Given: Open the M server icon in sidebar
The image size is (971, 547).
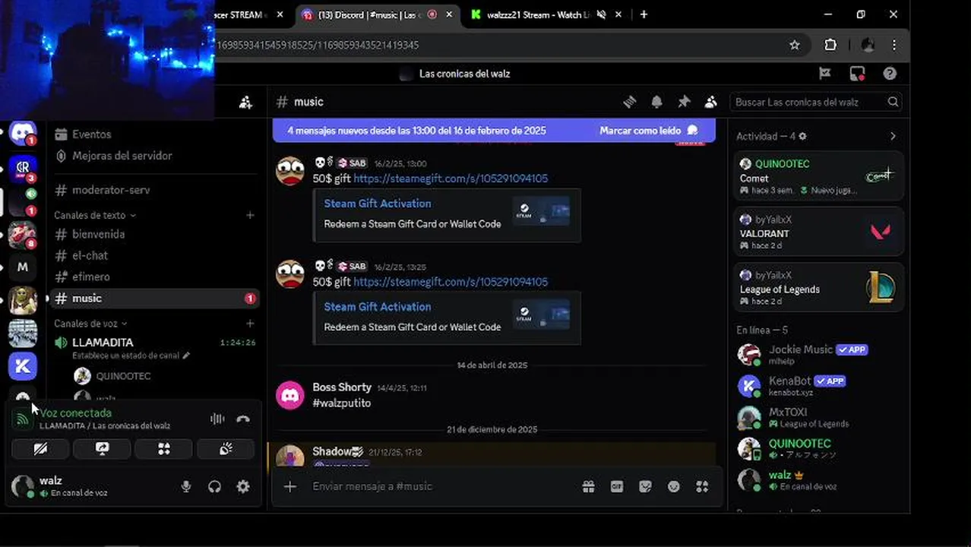Looking at the screenshot, I should (x=23, y=267).
